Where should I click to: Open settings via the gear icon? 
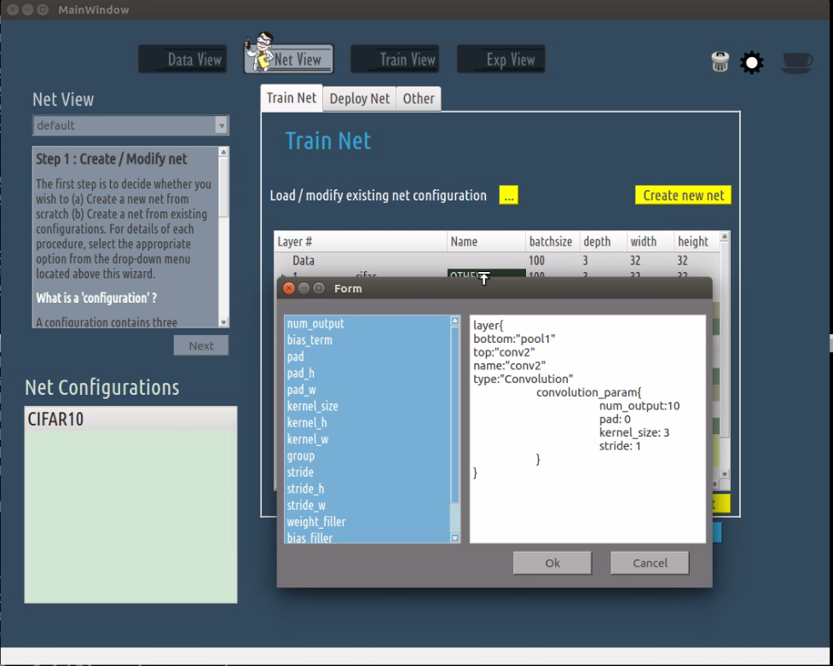[x=751, y=62]
